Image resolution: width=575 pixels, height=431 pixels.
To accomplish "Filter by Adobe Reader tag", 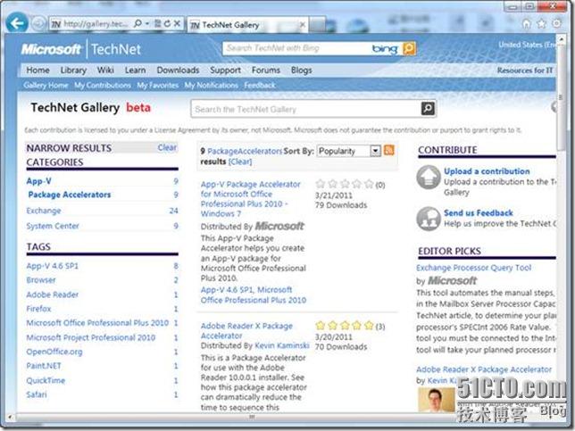I will 53,294.
